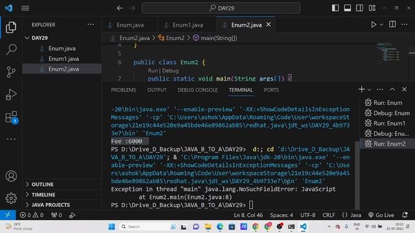Close the terminal panel
This screenshot has height=233, width=415.
[404, 89]
